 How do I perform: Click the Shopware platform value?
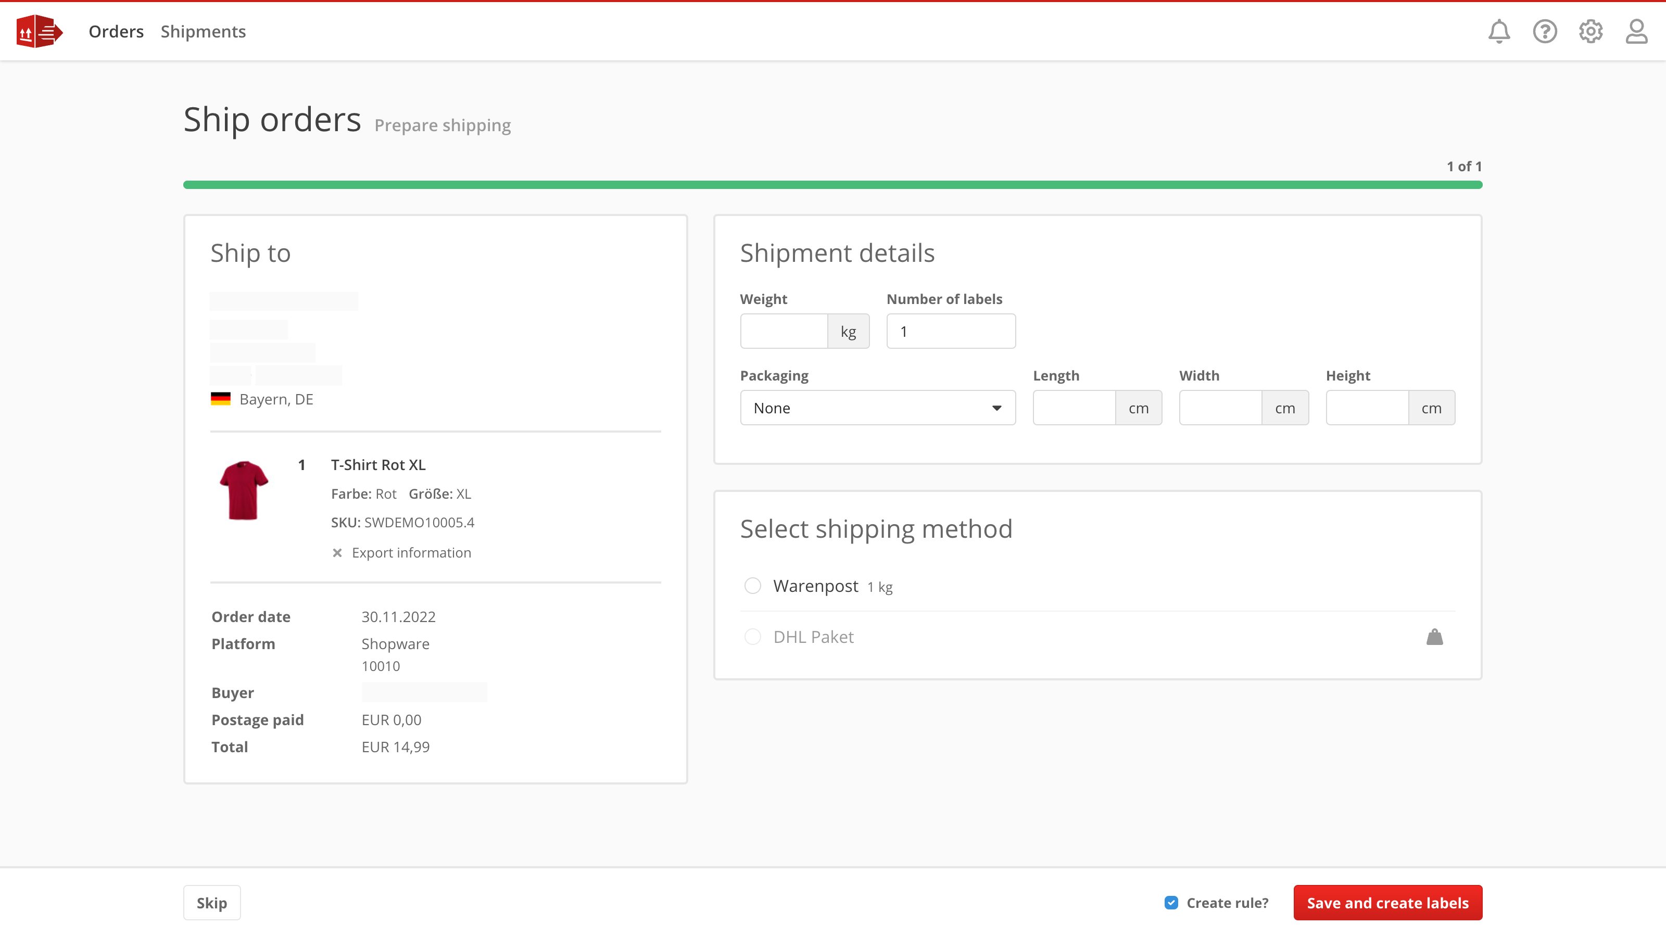coord(395,644)
